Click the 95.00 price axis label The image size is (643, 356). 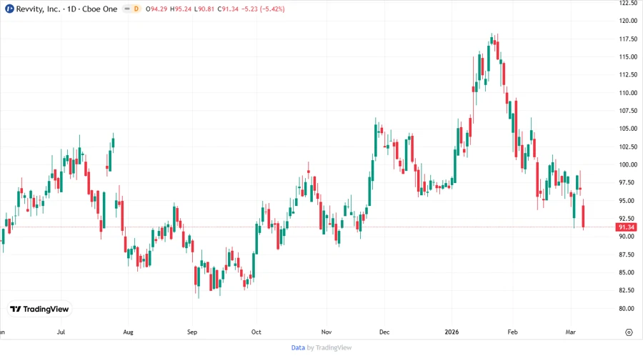click(628, 201)
